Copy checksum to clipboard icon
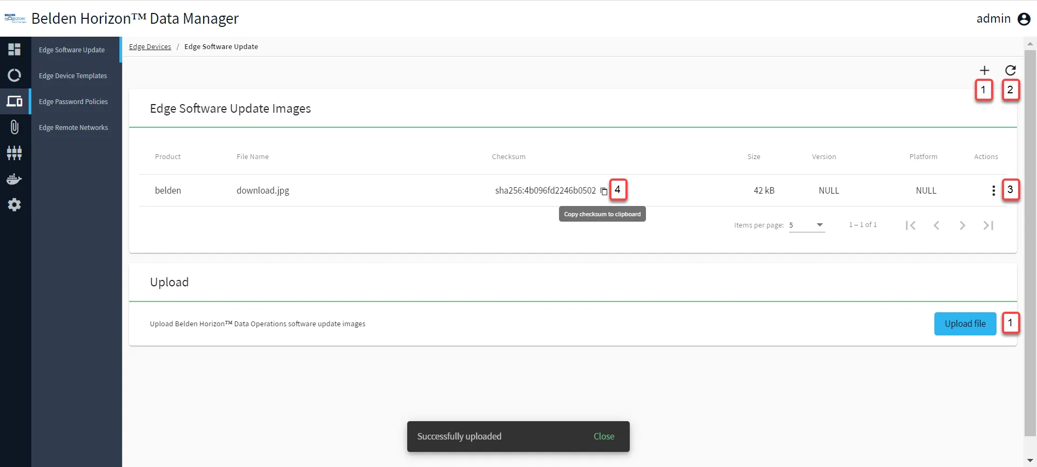The width and height of the screenshot is (1037, 467). click(x=604, y=191)
